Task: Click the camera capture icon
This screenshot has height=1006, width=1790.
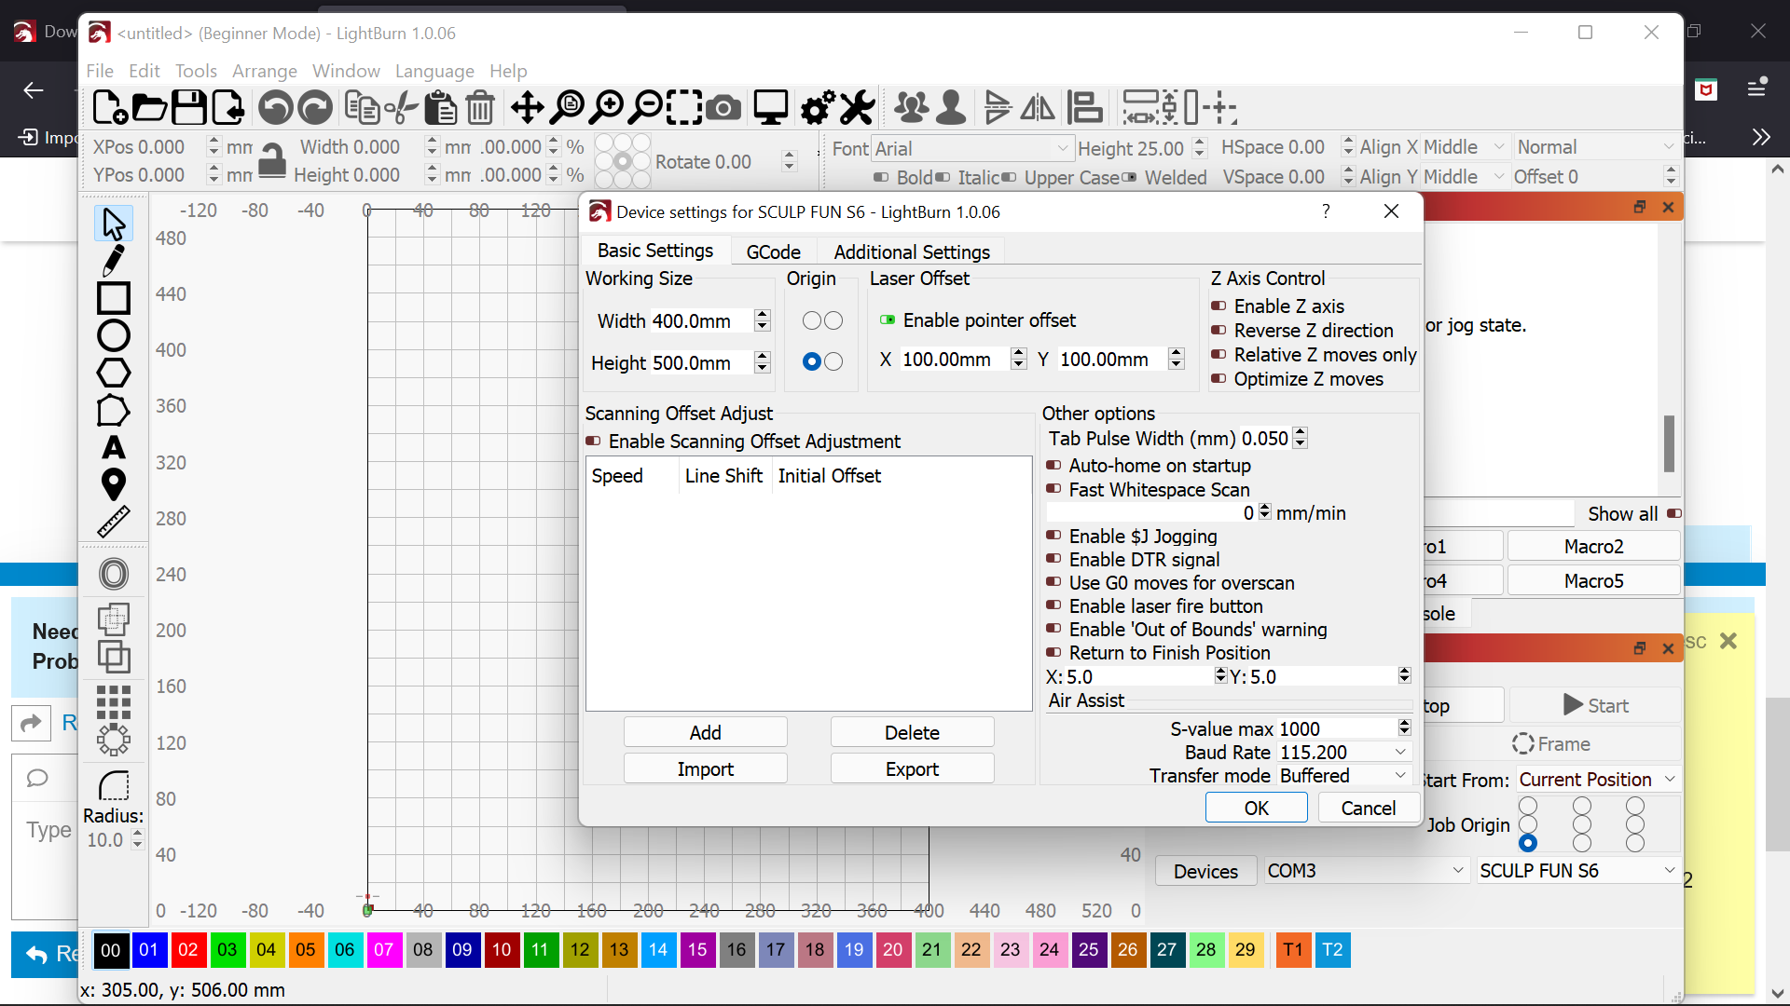Action: coord(723,108)
